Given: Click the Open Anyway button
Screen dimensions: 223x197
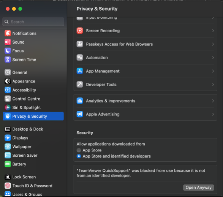Looking at the screenshot, I should 199,188.
